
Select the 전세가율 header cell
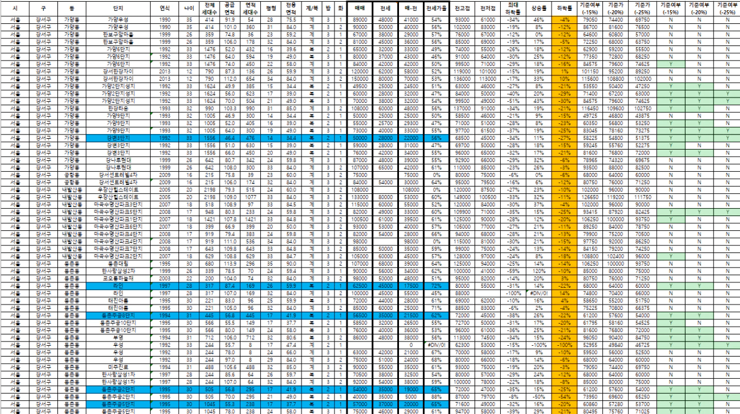pyautogui.click(x=436, y=9)
